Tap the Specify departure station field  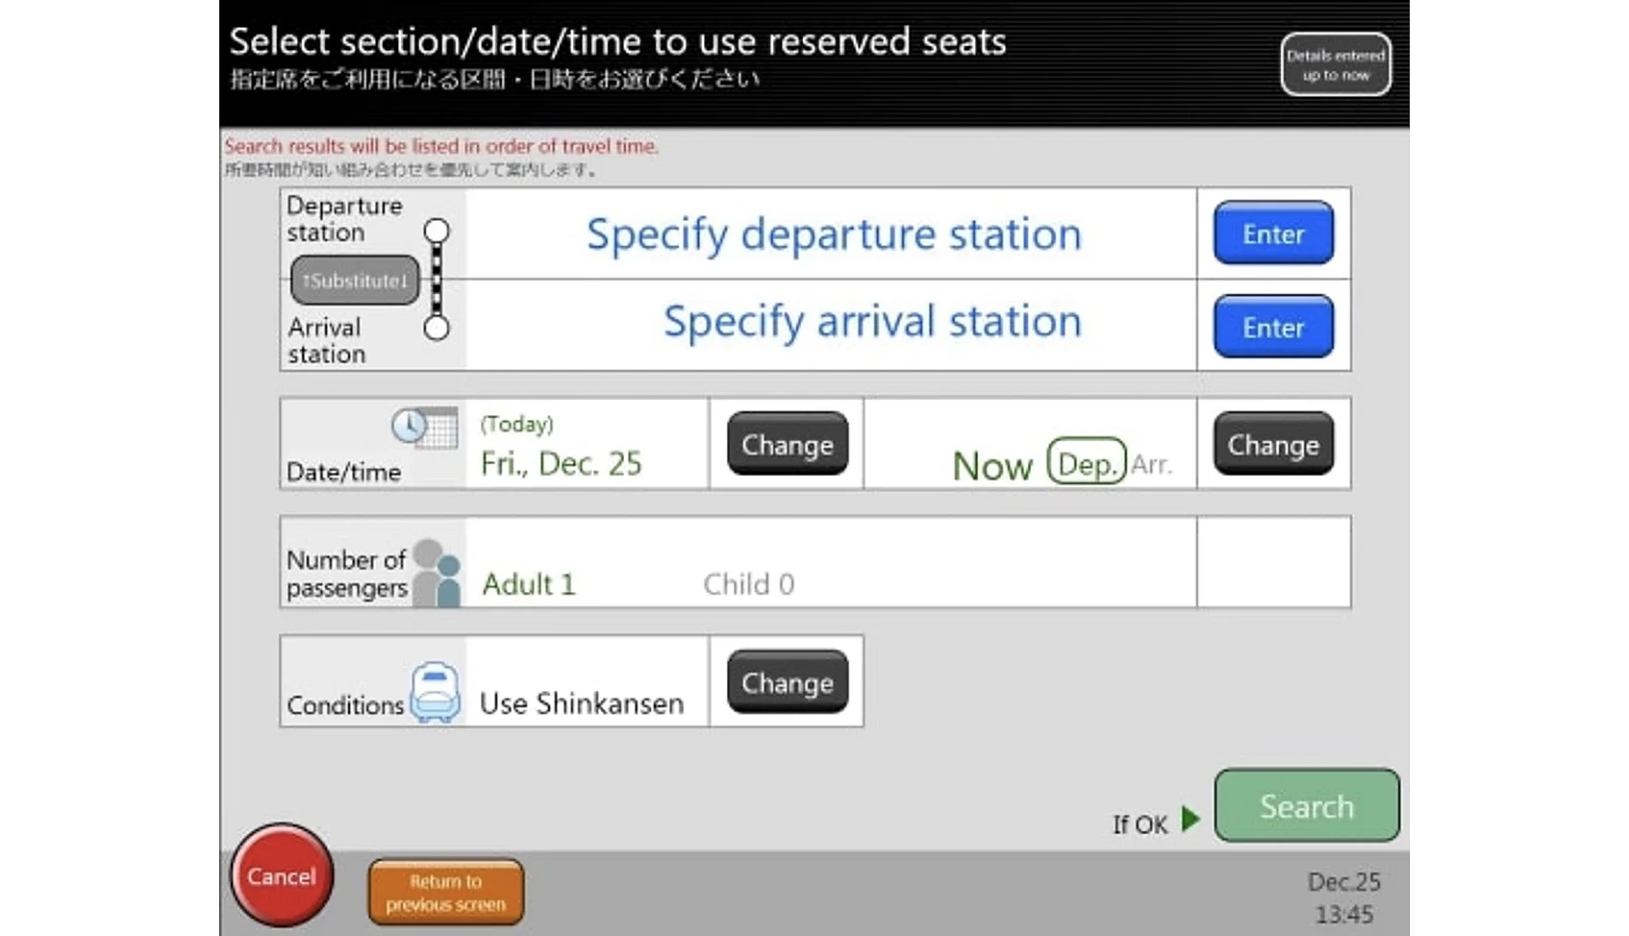pos(833,234)
